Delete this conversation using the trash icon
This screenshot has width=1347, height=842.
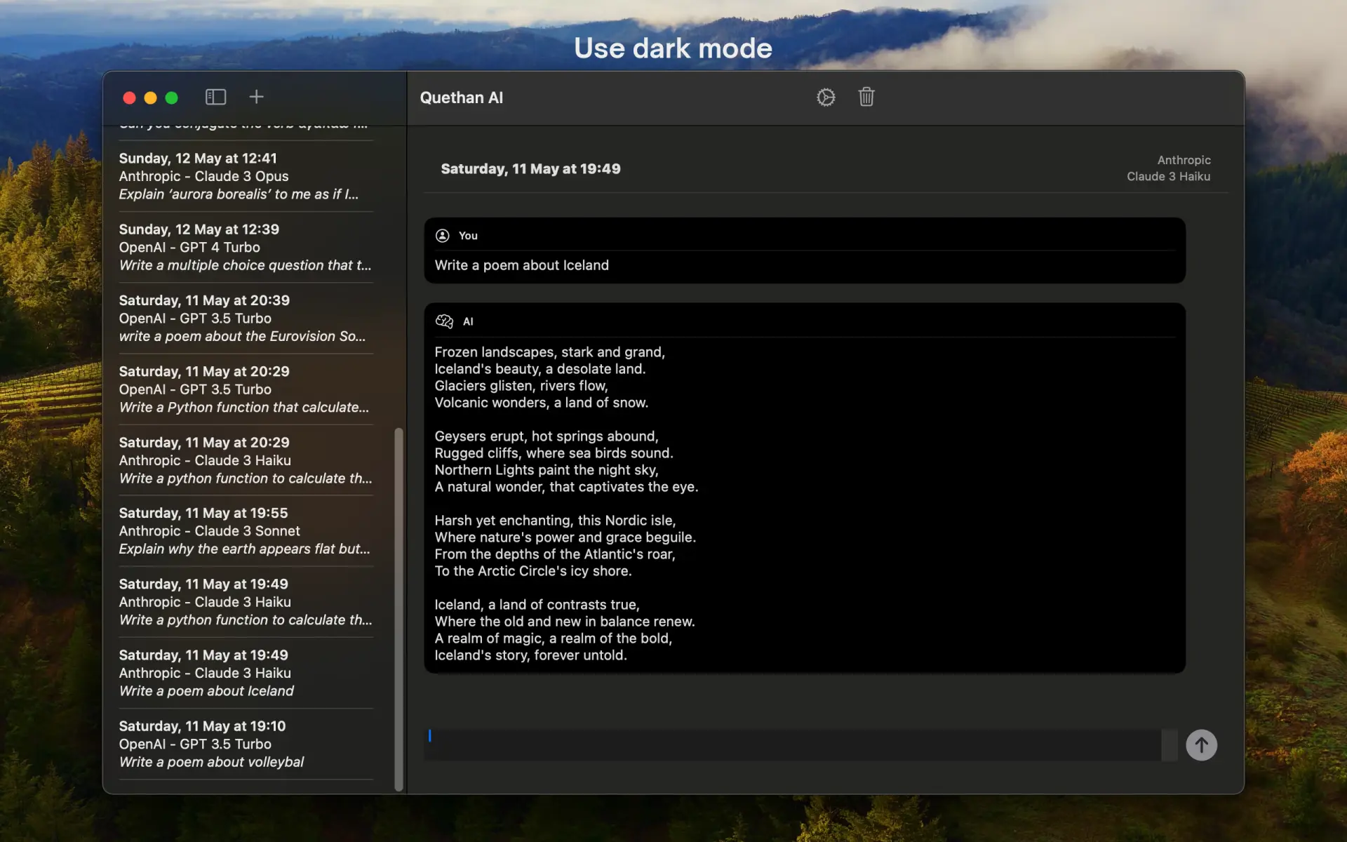click(866, 97)
